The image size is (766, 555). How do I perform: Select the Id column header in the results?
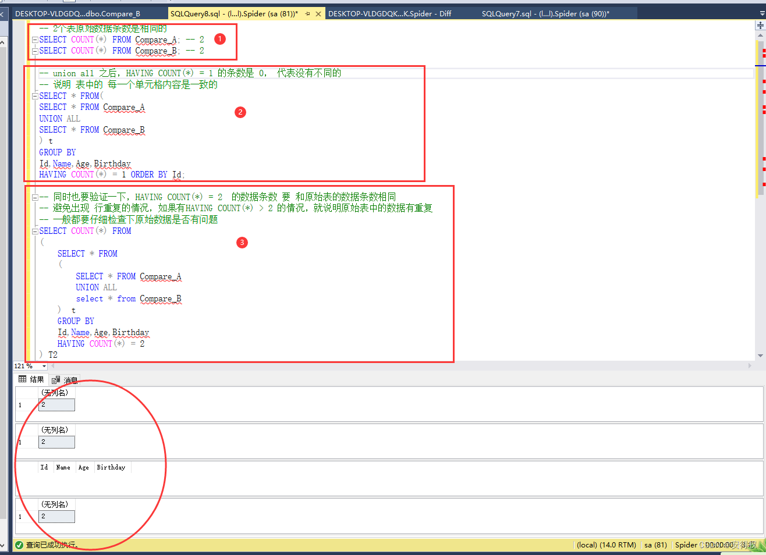tap(44, 467)
